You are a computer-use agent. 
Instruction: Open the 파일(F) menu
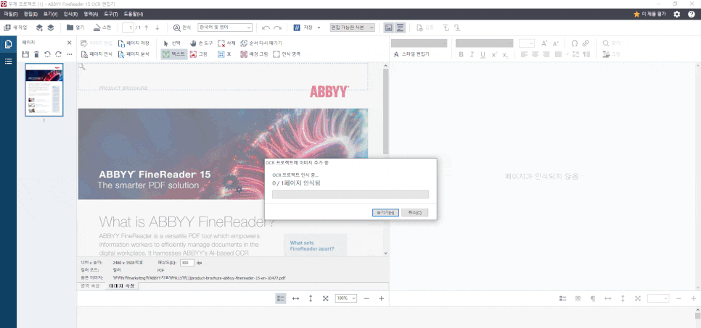coord(11,14)
